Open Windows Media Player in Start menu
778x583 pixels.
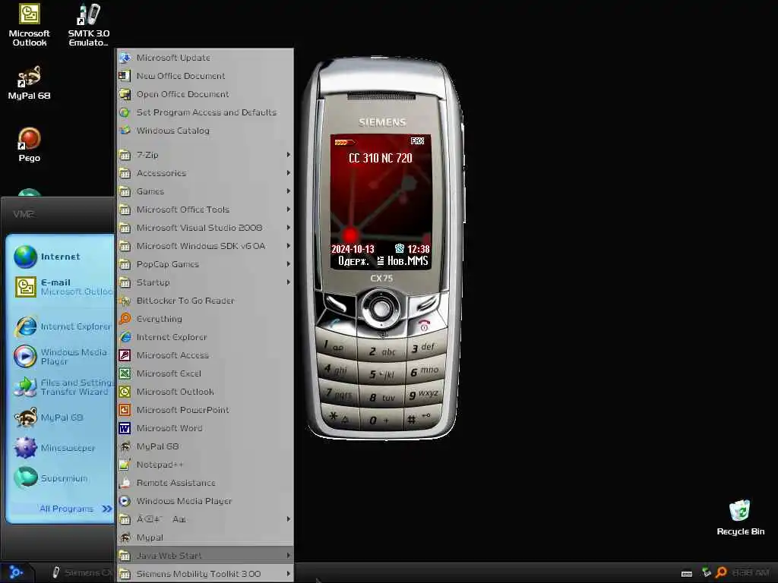(62, 357)
